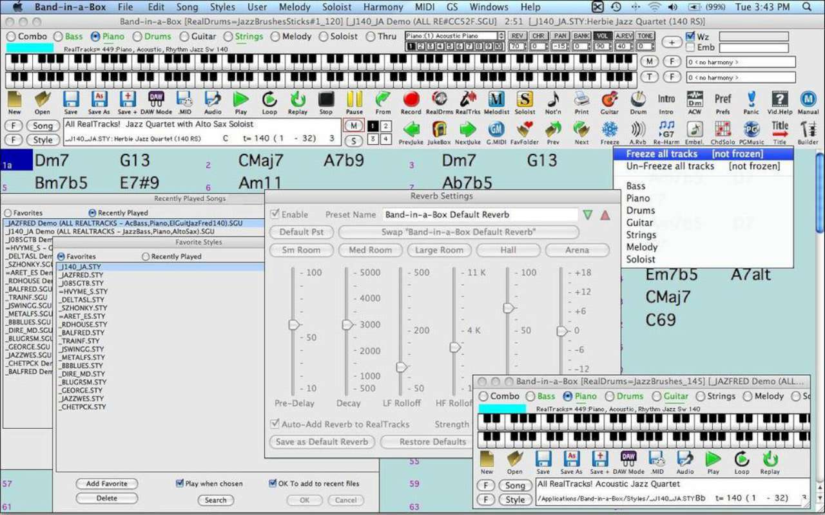
Task: Select the Guitar window icon
Action: 610,102
